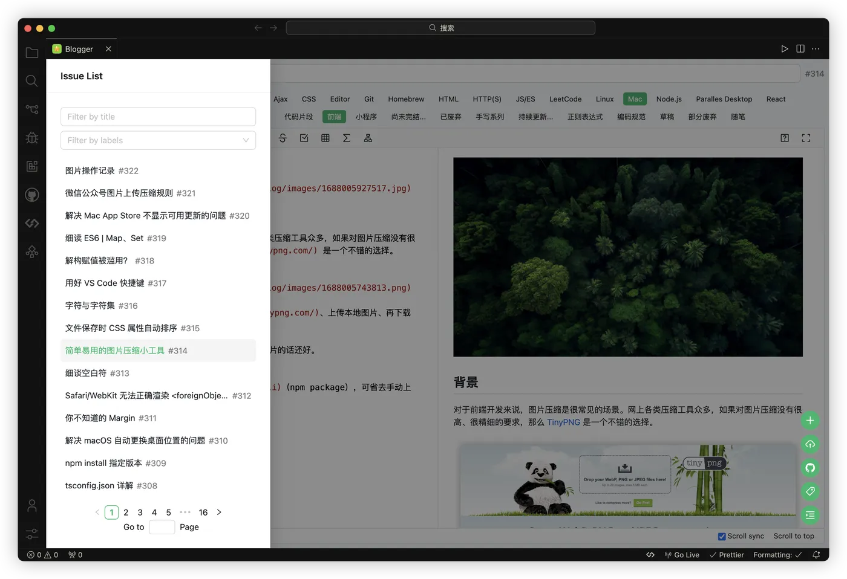Click the Go to page number input
The width and height of the screenshot is (847, 579).
(162, 527)
